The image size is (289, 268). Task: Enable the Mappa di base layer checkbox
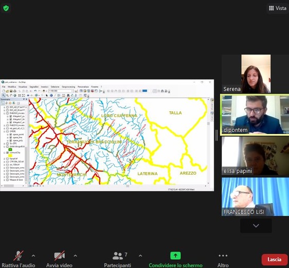8,180
